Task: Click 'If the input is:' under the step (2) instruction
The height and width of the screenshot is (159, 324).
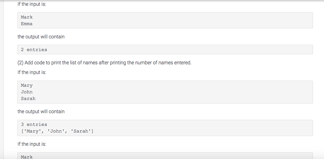Action: click(32, 72)
